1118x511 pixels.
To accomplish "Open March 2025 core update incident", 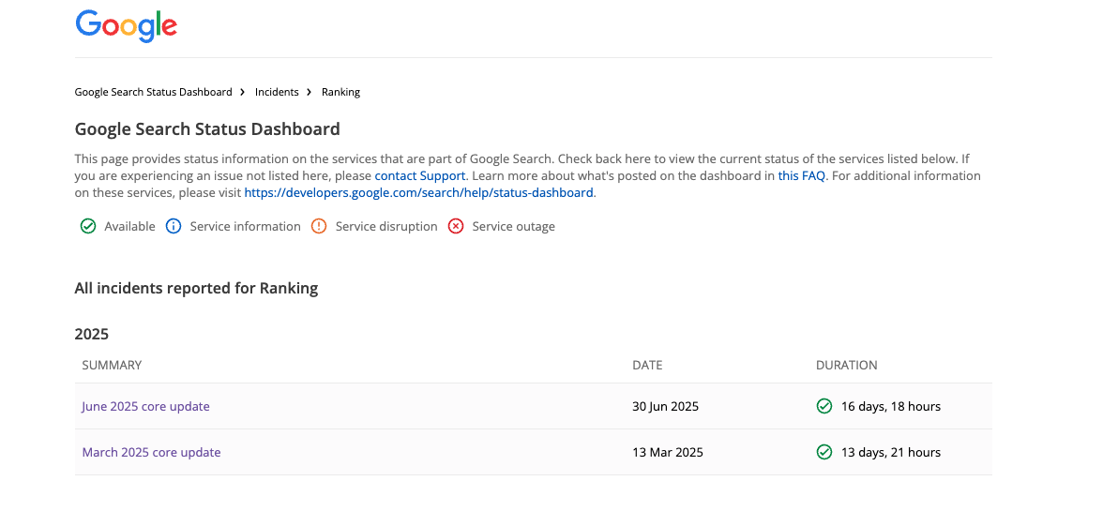I will [x=151, y=452].
